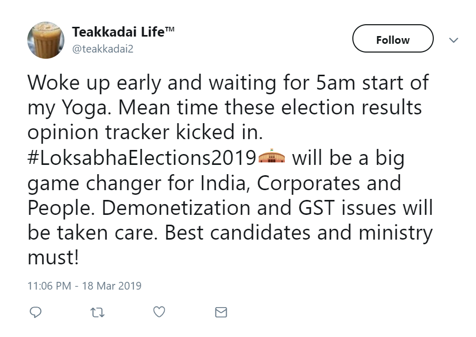Reply to the tweet via speech bubble icon

36,312
